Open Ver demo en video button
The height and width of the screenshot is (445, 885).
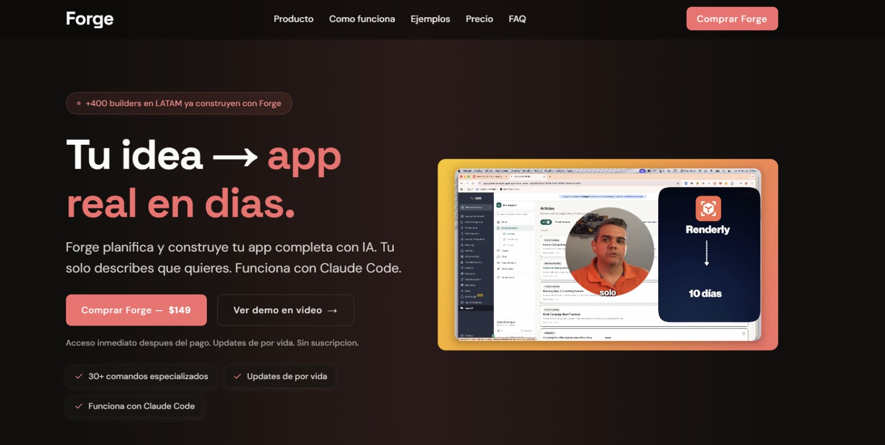(285, 310)
